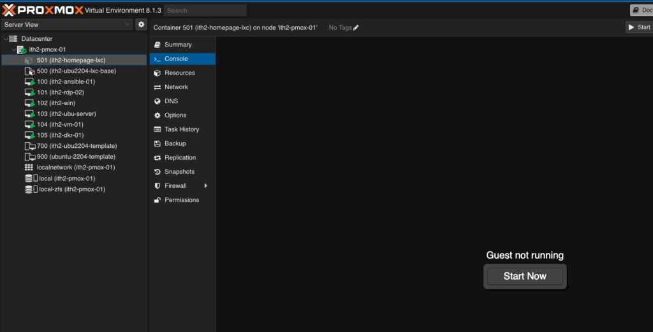Collapse the ith2-pmox-01 node arrow

pos(13,50)
